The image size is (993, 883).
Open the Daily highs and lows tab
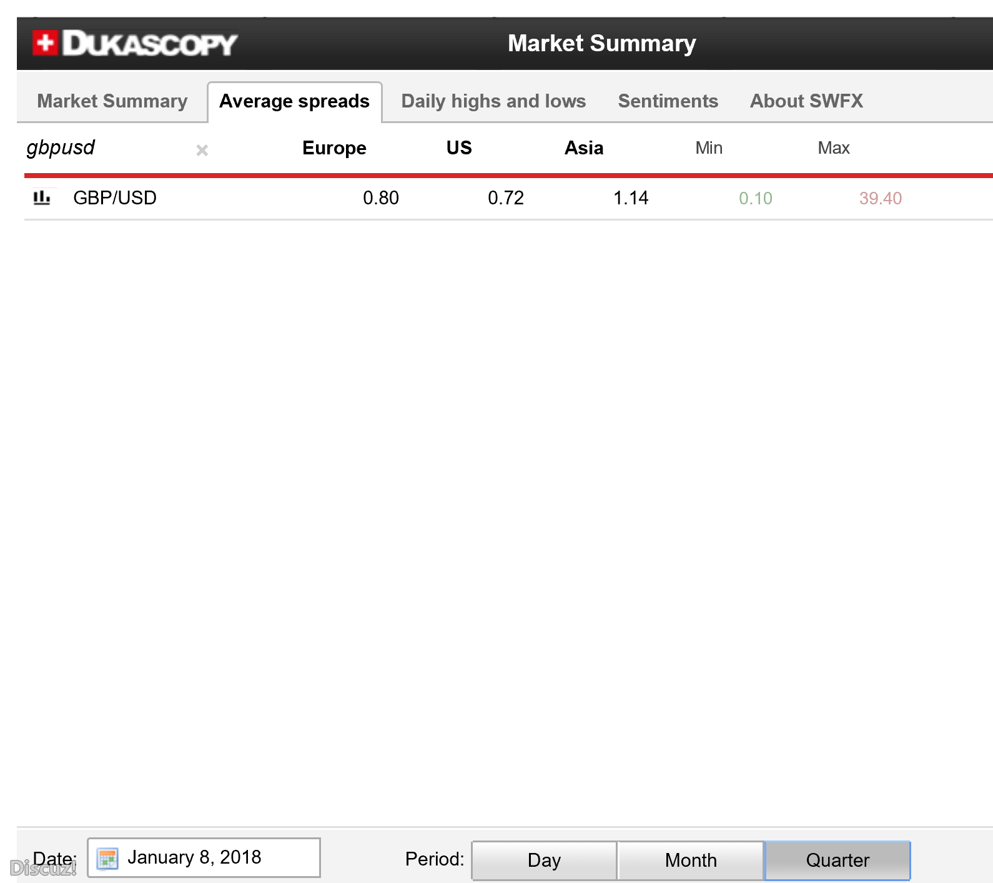[x=493, y=101]
